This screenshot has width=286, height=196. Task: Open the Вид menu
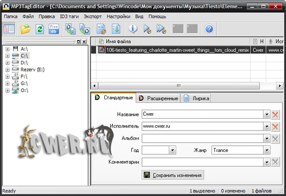coord(139,17)
